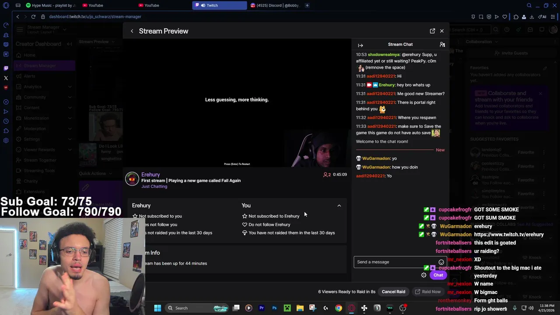This screenshot has height=315, width=560.
Task: Open a new browser tab
Action: 307,5
